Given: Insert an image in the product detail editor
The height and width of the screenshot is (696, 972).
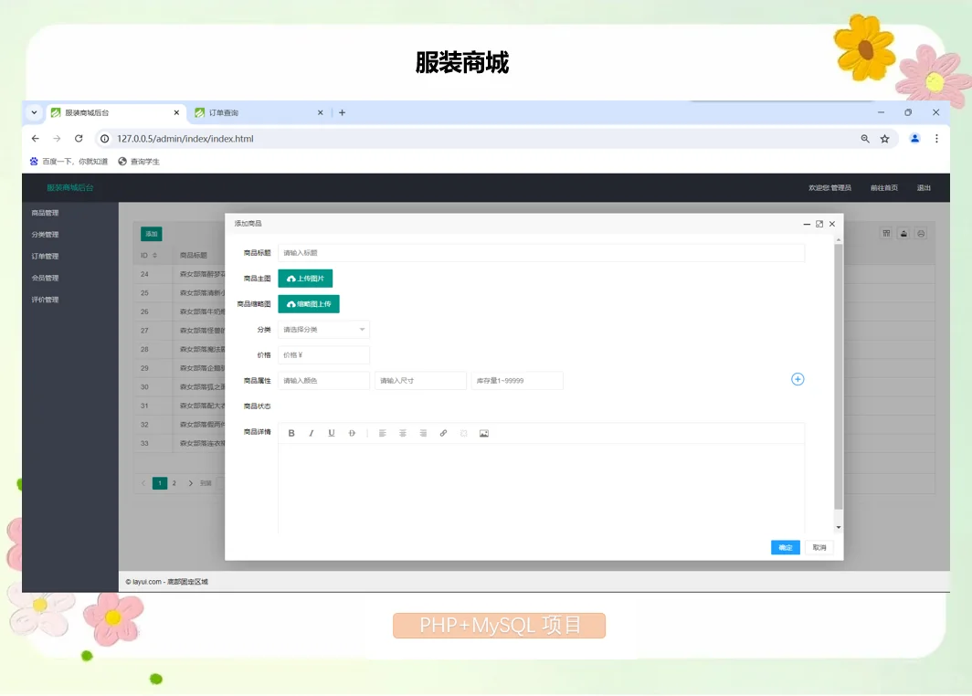Looking at the screenshot, I should tap(484, 433).
